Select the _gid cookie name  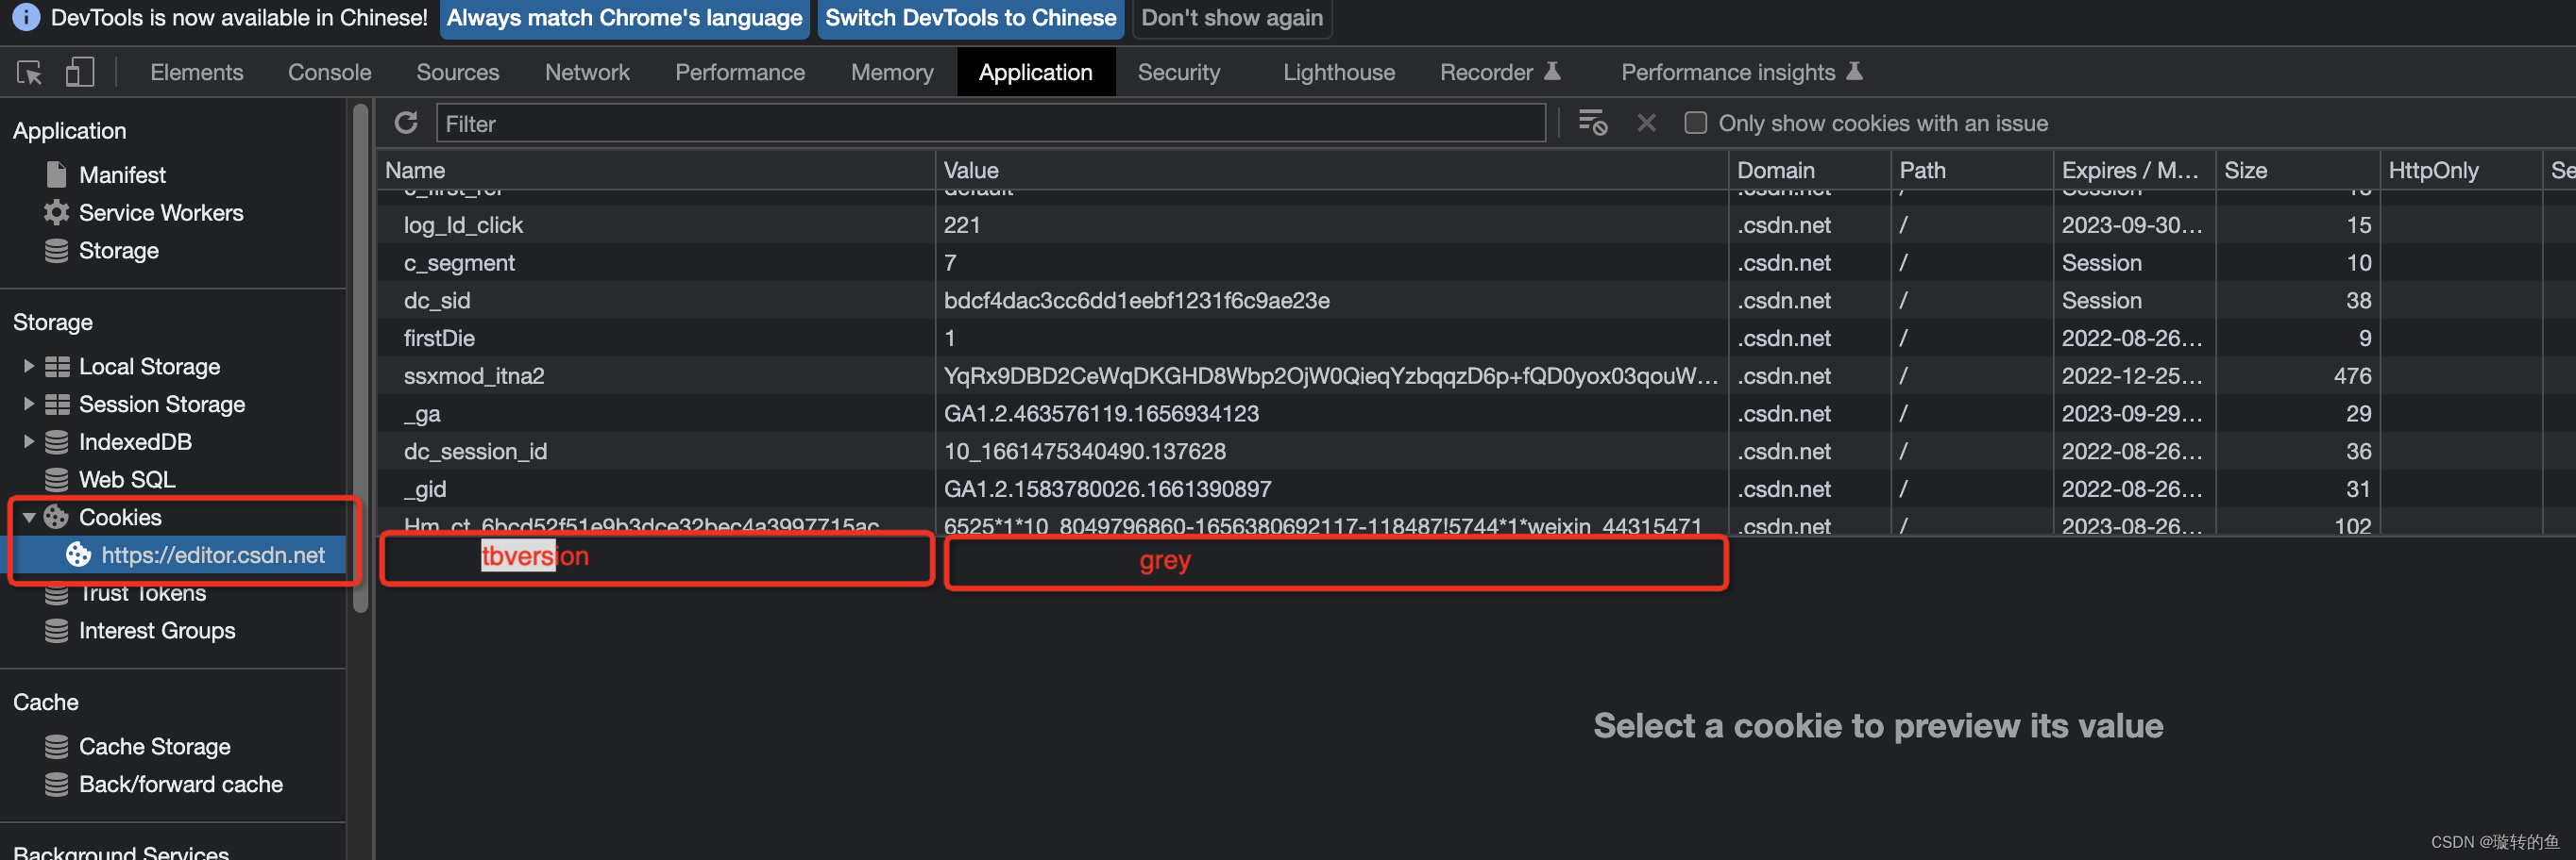(425, 489)
